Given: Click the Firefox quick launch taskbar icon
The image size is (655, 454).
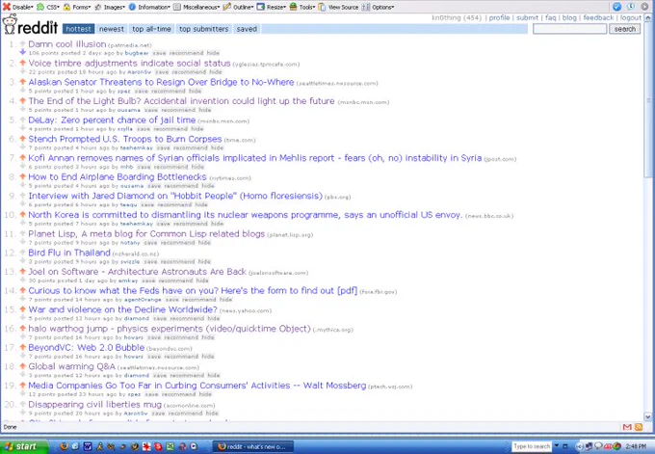Looking at the screenshot, I should point(64,446).
